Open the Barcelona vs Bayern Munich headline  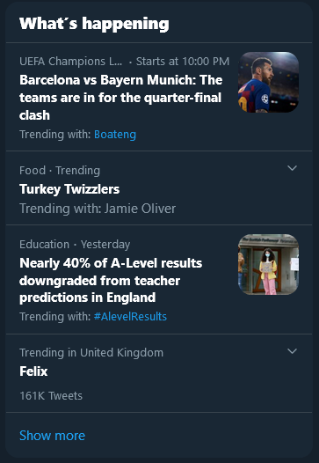pyautogui.click(x=121, y=98)
